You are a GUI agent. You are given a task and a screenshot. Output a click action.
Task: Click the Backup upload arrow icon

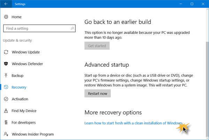click(6, 75)
